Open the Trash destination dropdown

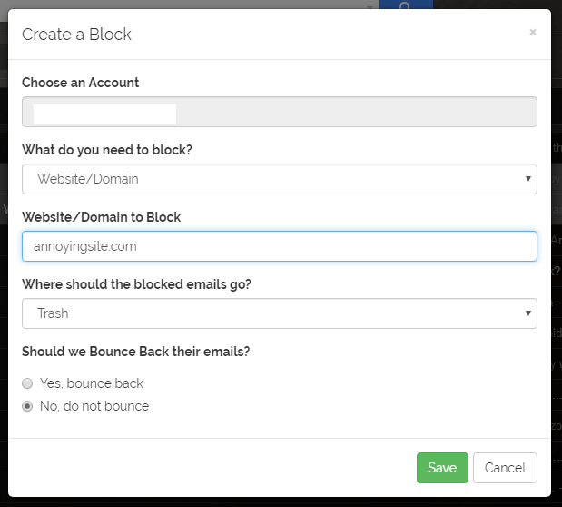pos(272,313)
